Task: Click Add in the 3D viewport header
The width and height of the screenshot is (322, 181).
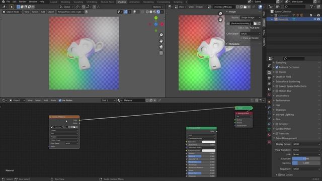Action: (43, 12)
